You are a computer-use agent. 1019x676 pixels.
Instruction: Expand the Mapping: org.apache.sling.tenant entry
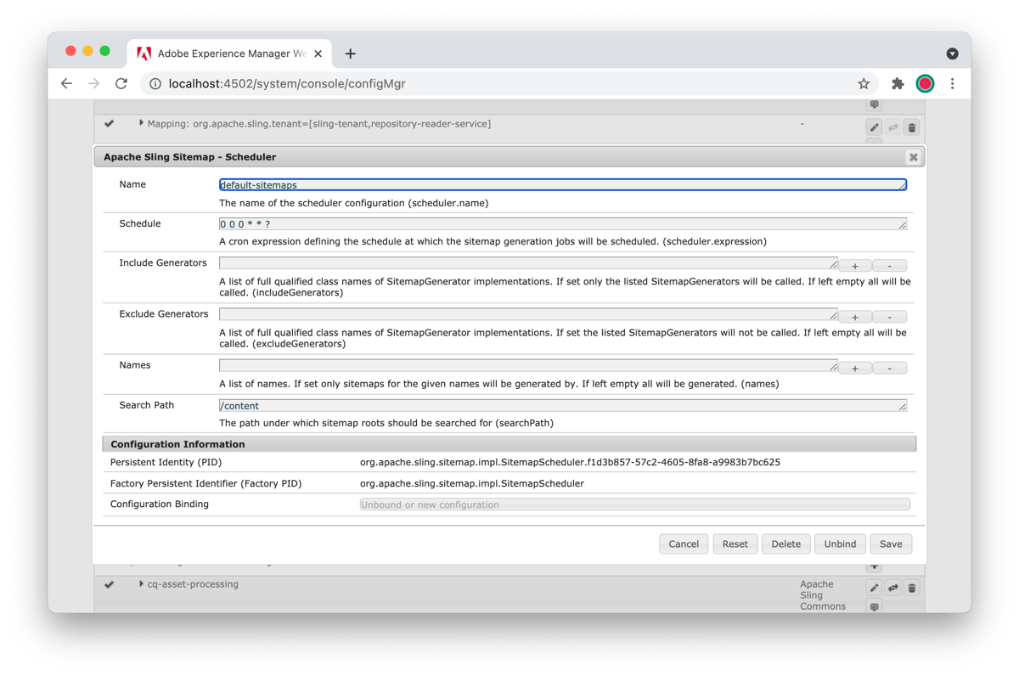click(x=141, y=123)
